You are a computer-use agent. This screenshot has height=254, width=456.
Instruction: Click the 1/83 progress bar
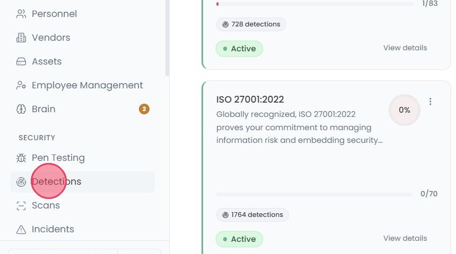point(315,4)
